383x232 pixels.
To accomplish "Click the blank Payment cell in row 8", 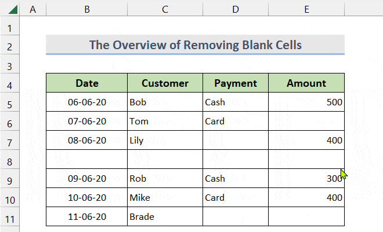I will pos(235,159).
